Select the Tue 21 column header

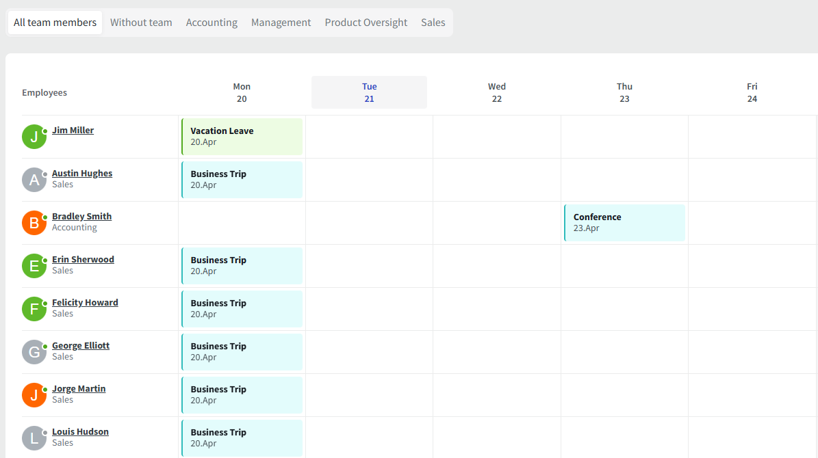point(369,92)
